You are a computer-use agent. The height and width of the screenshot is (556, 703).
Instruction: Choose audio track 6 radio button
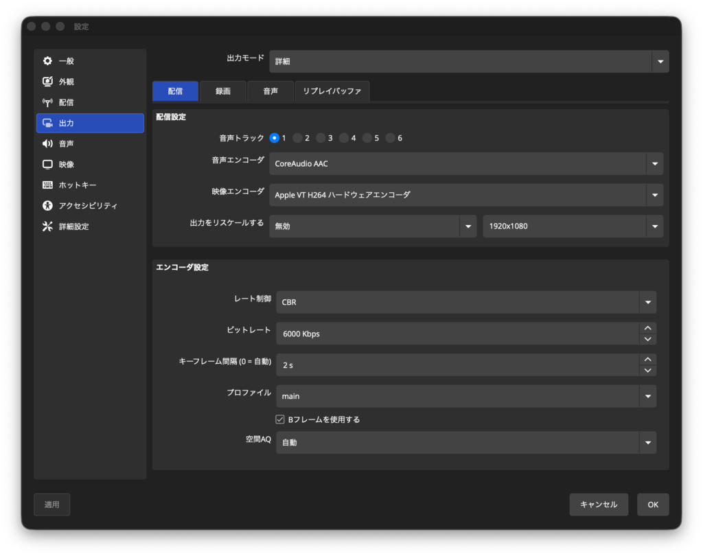pos(390,138)
